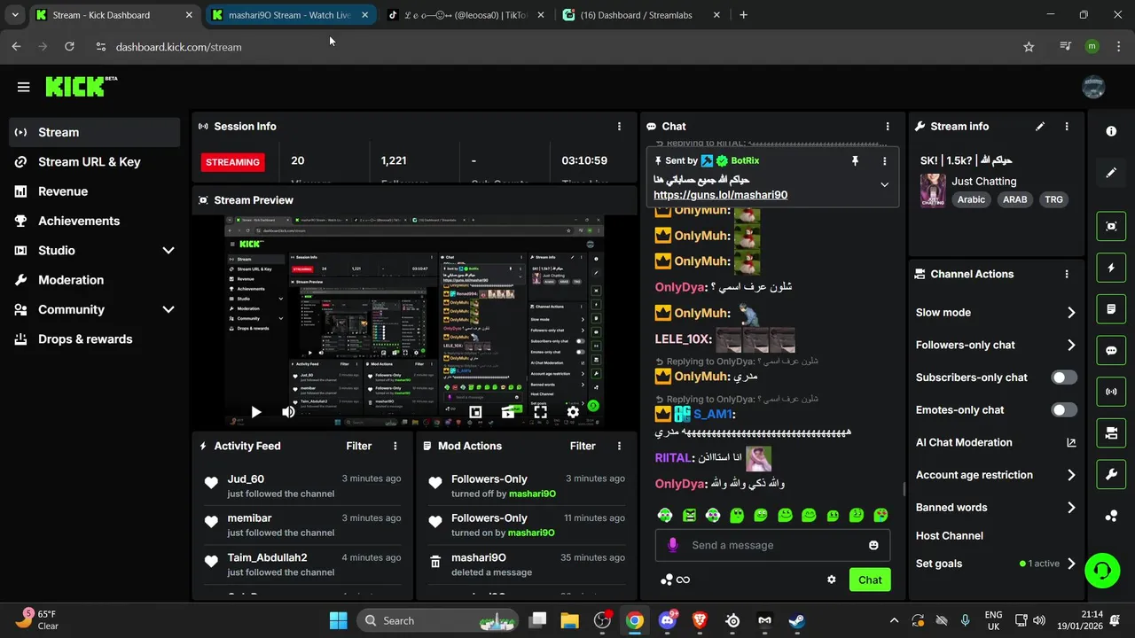Click the document icon in right sidebar
Screen dimensions: 1135x638
click(x=1111, y=309)
